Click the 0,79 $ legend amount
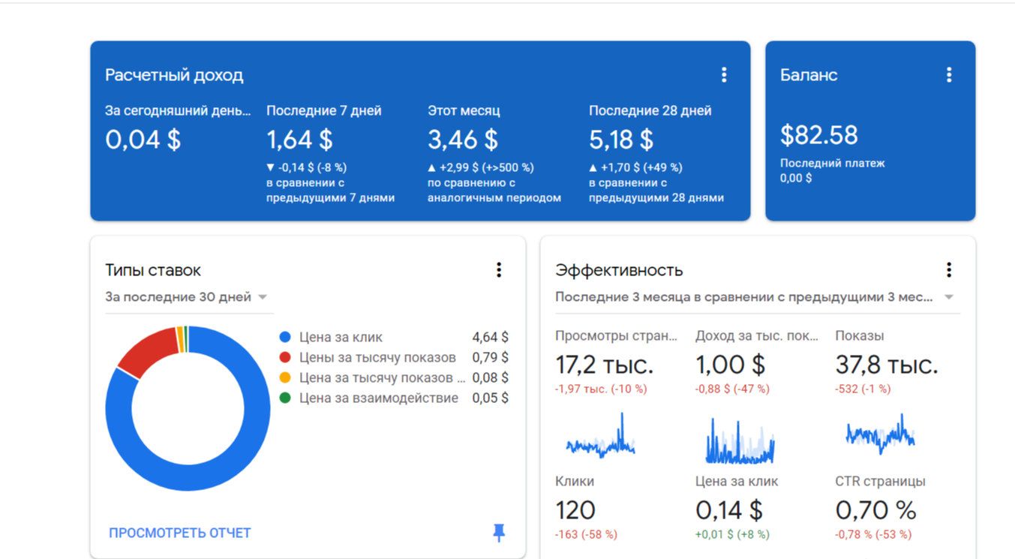 pyautogui.click(x=490, y=358)
